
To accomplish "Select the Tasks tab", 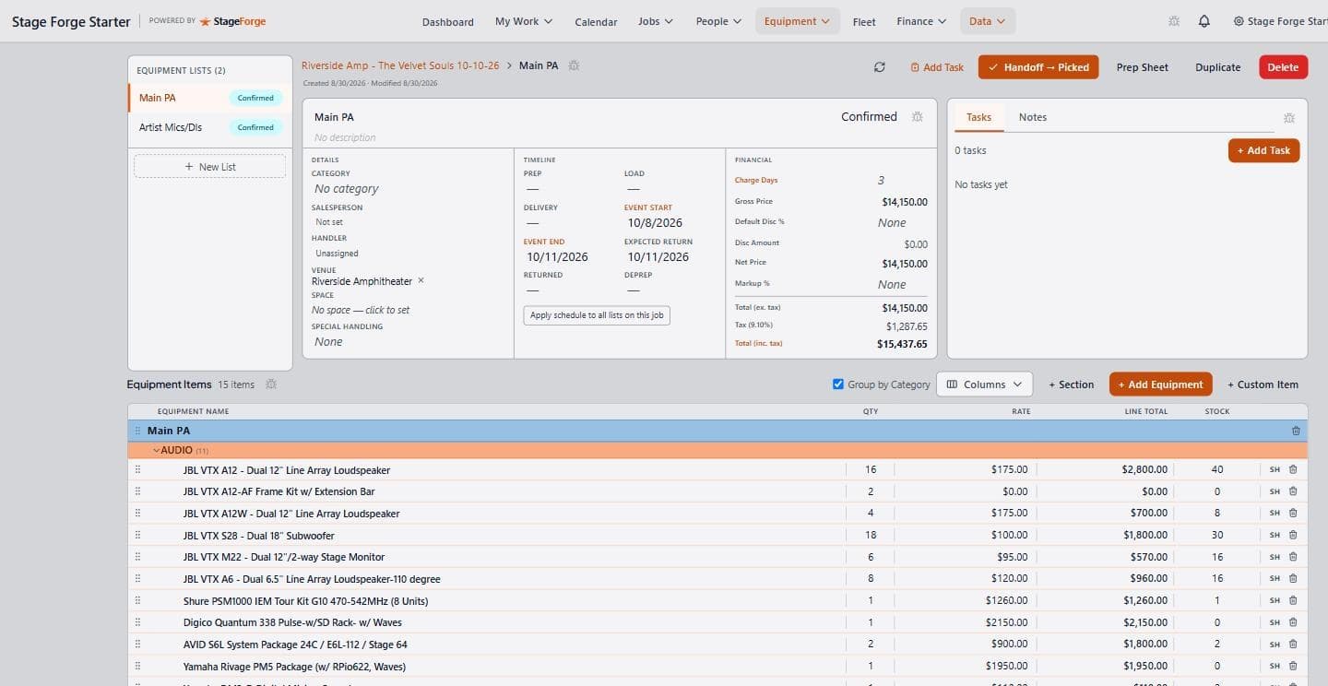I will pyautogui.click(x=978, y=117).
